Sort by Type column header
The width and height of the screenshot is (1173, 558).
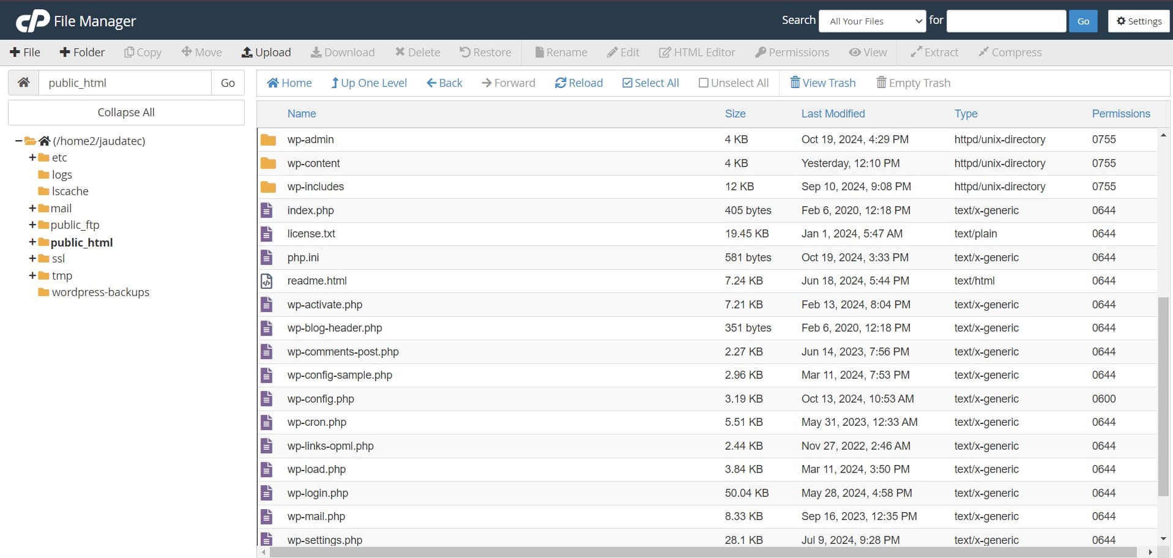click(966, 113)
